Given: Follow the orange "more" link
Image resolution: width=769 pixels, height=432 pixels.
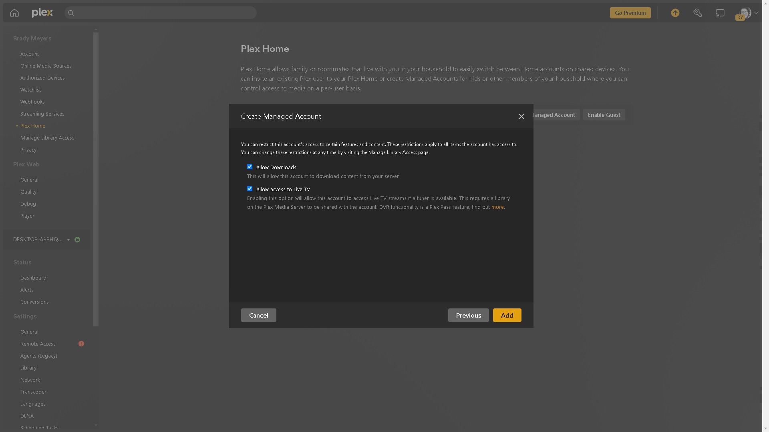Looking at the screenshot, I should (497, 207).
